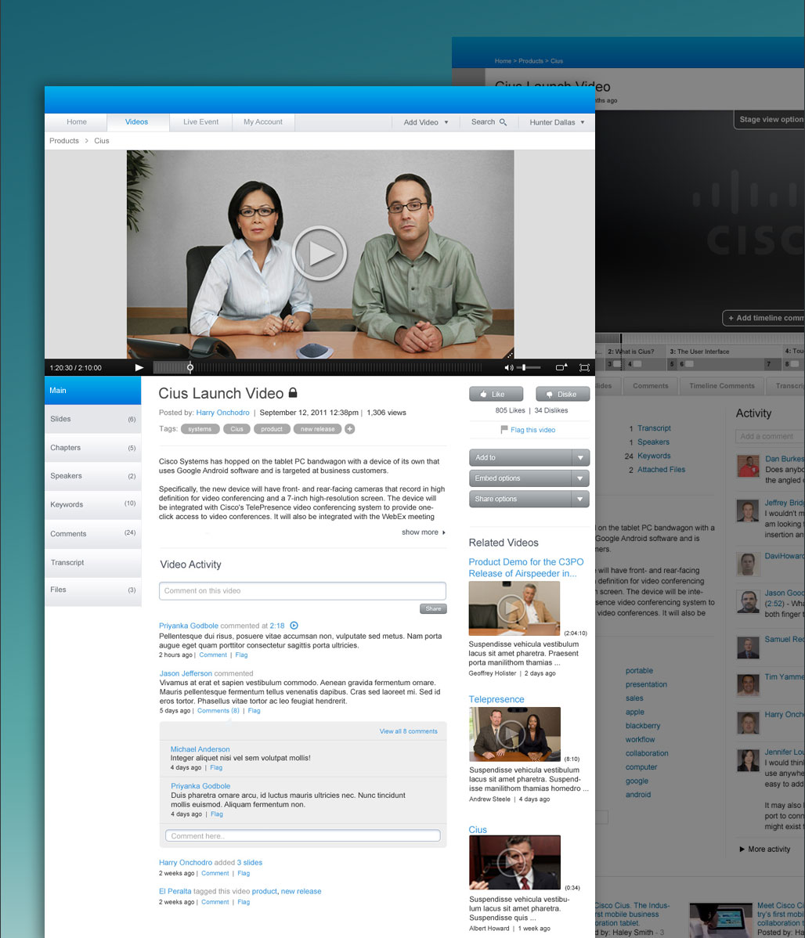Click the Cius breadcrumb
805x938 pixels.
pos(102,141)
